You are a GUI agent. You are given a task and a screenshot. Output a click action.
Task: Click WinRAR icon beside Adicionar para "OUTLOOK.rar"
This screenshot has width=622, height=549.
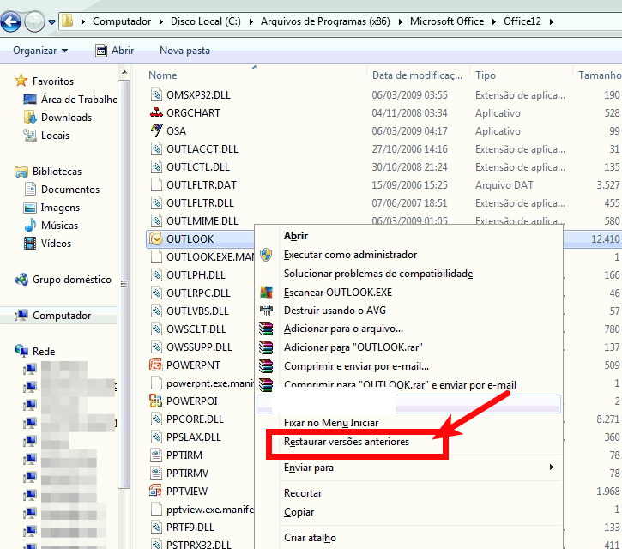266,347
